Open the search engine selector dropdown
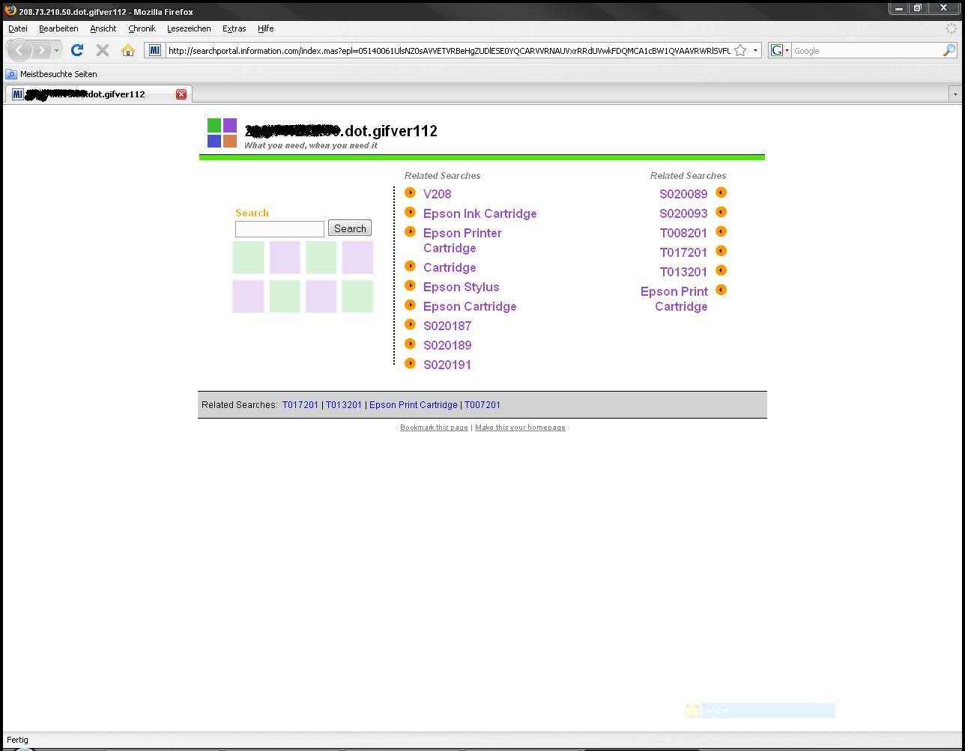 click(780, 50)
